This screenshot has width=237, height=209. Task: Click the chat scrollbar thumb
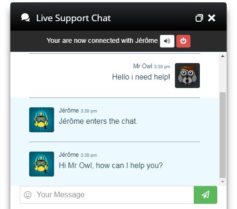[x=222, y=135]
